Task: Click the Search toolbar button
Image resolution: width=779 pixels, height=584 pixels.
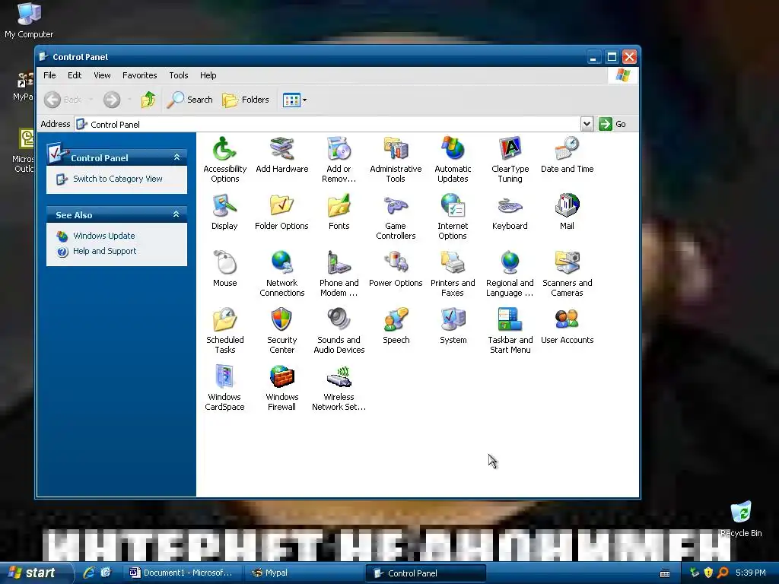Action: [189, 100]
